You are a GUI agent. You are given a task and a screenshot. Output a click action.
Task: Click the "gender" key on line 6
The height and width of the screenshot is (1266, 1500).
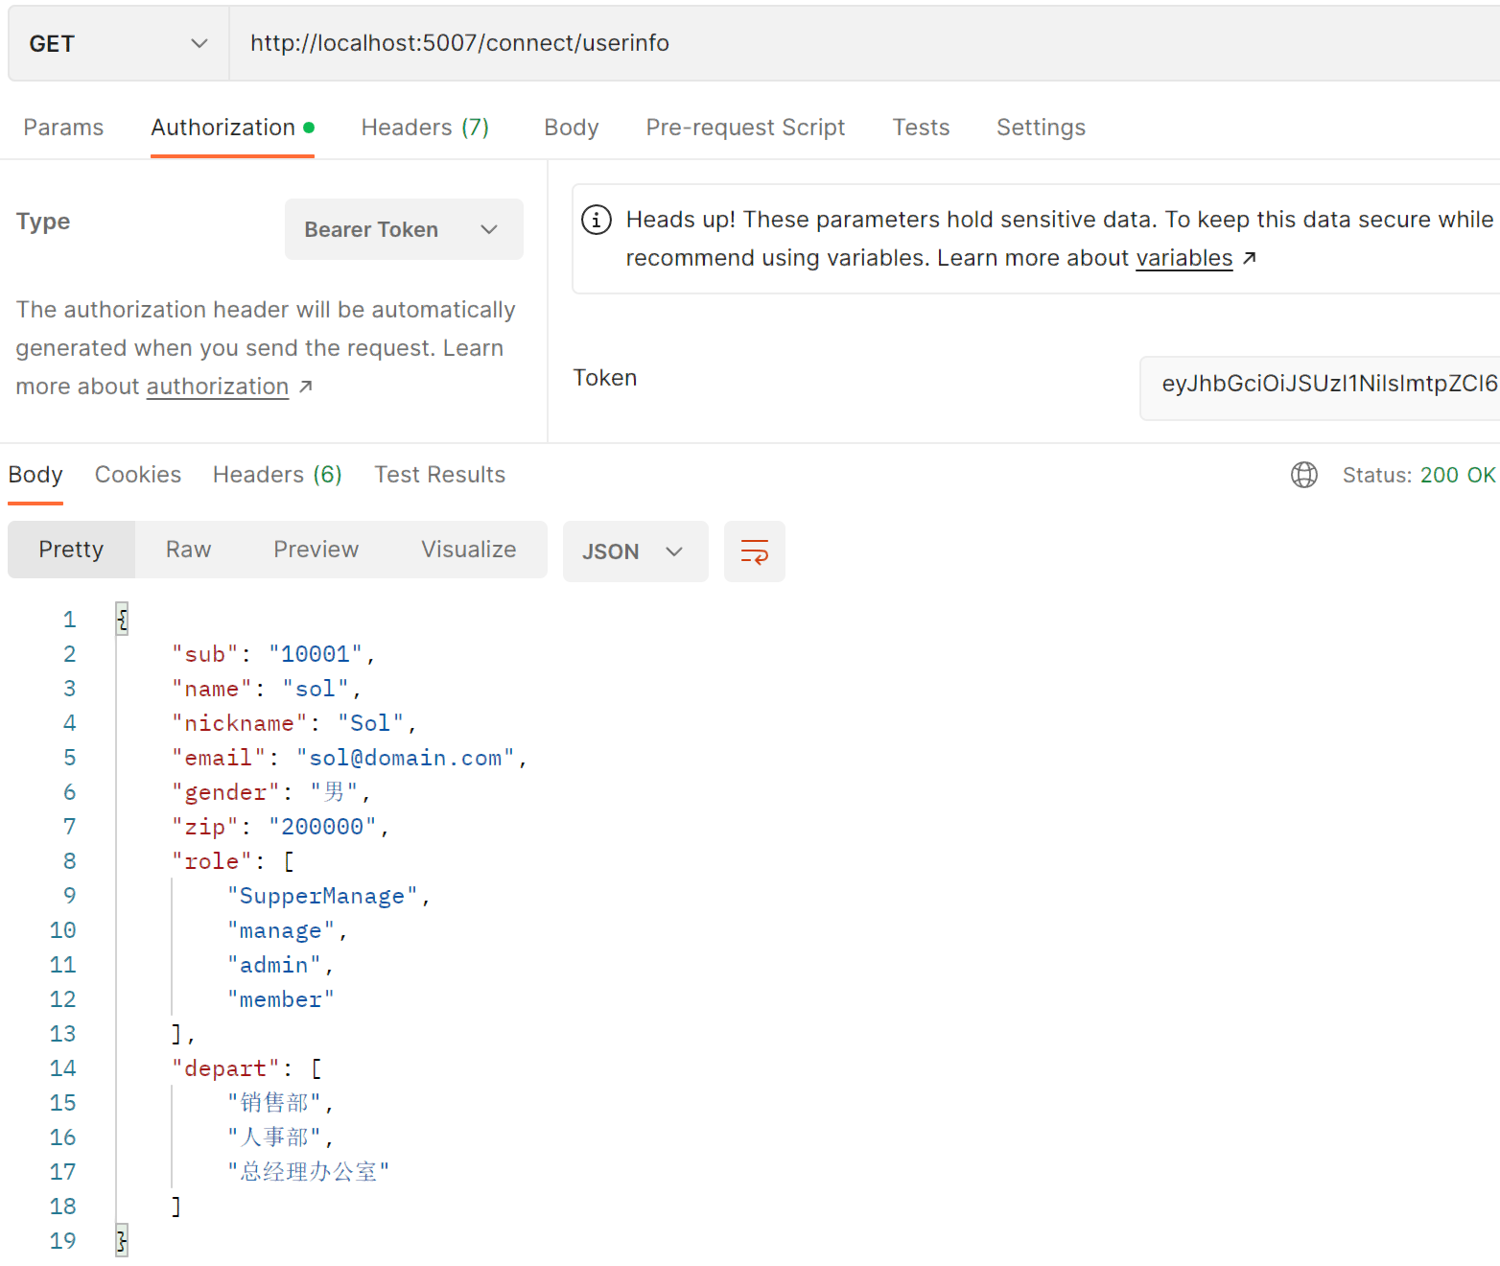pos(225,792)
